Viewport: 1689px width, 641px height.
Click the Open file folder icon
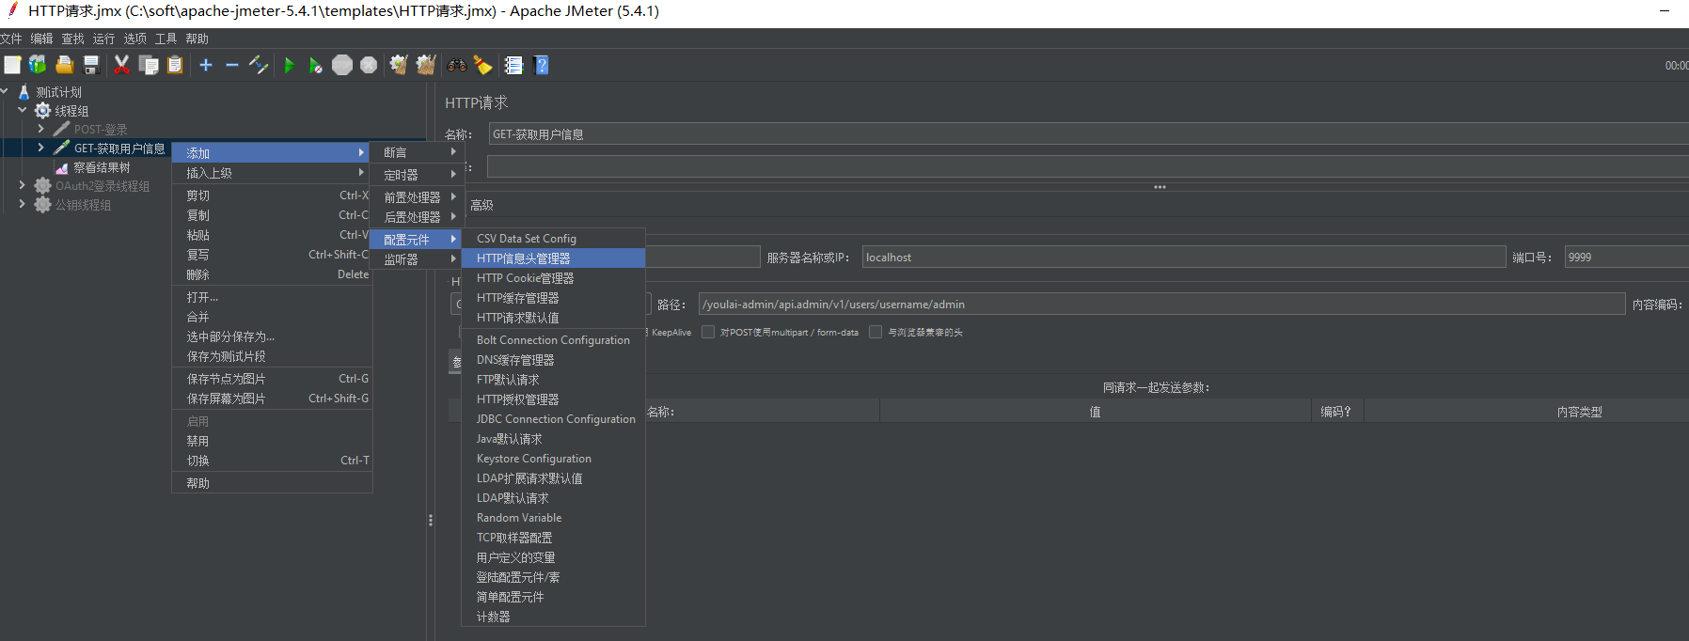64,65
